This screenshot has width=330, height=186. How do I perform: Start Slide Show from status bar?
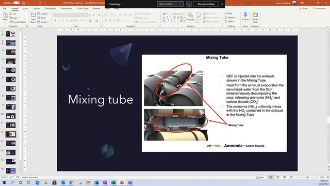click(291, 177)
